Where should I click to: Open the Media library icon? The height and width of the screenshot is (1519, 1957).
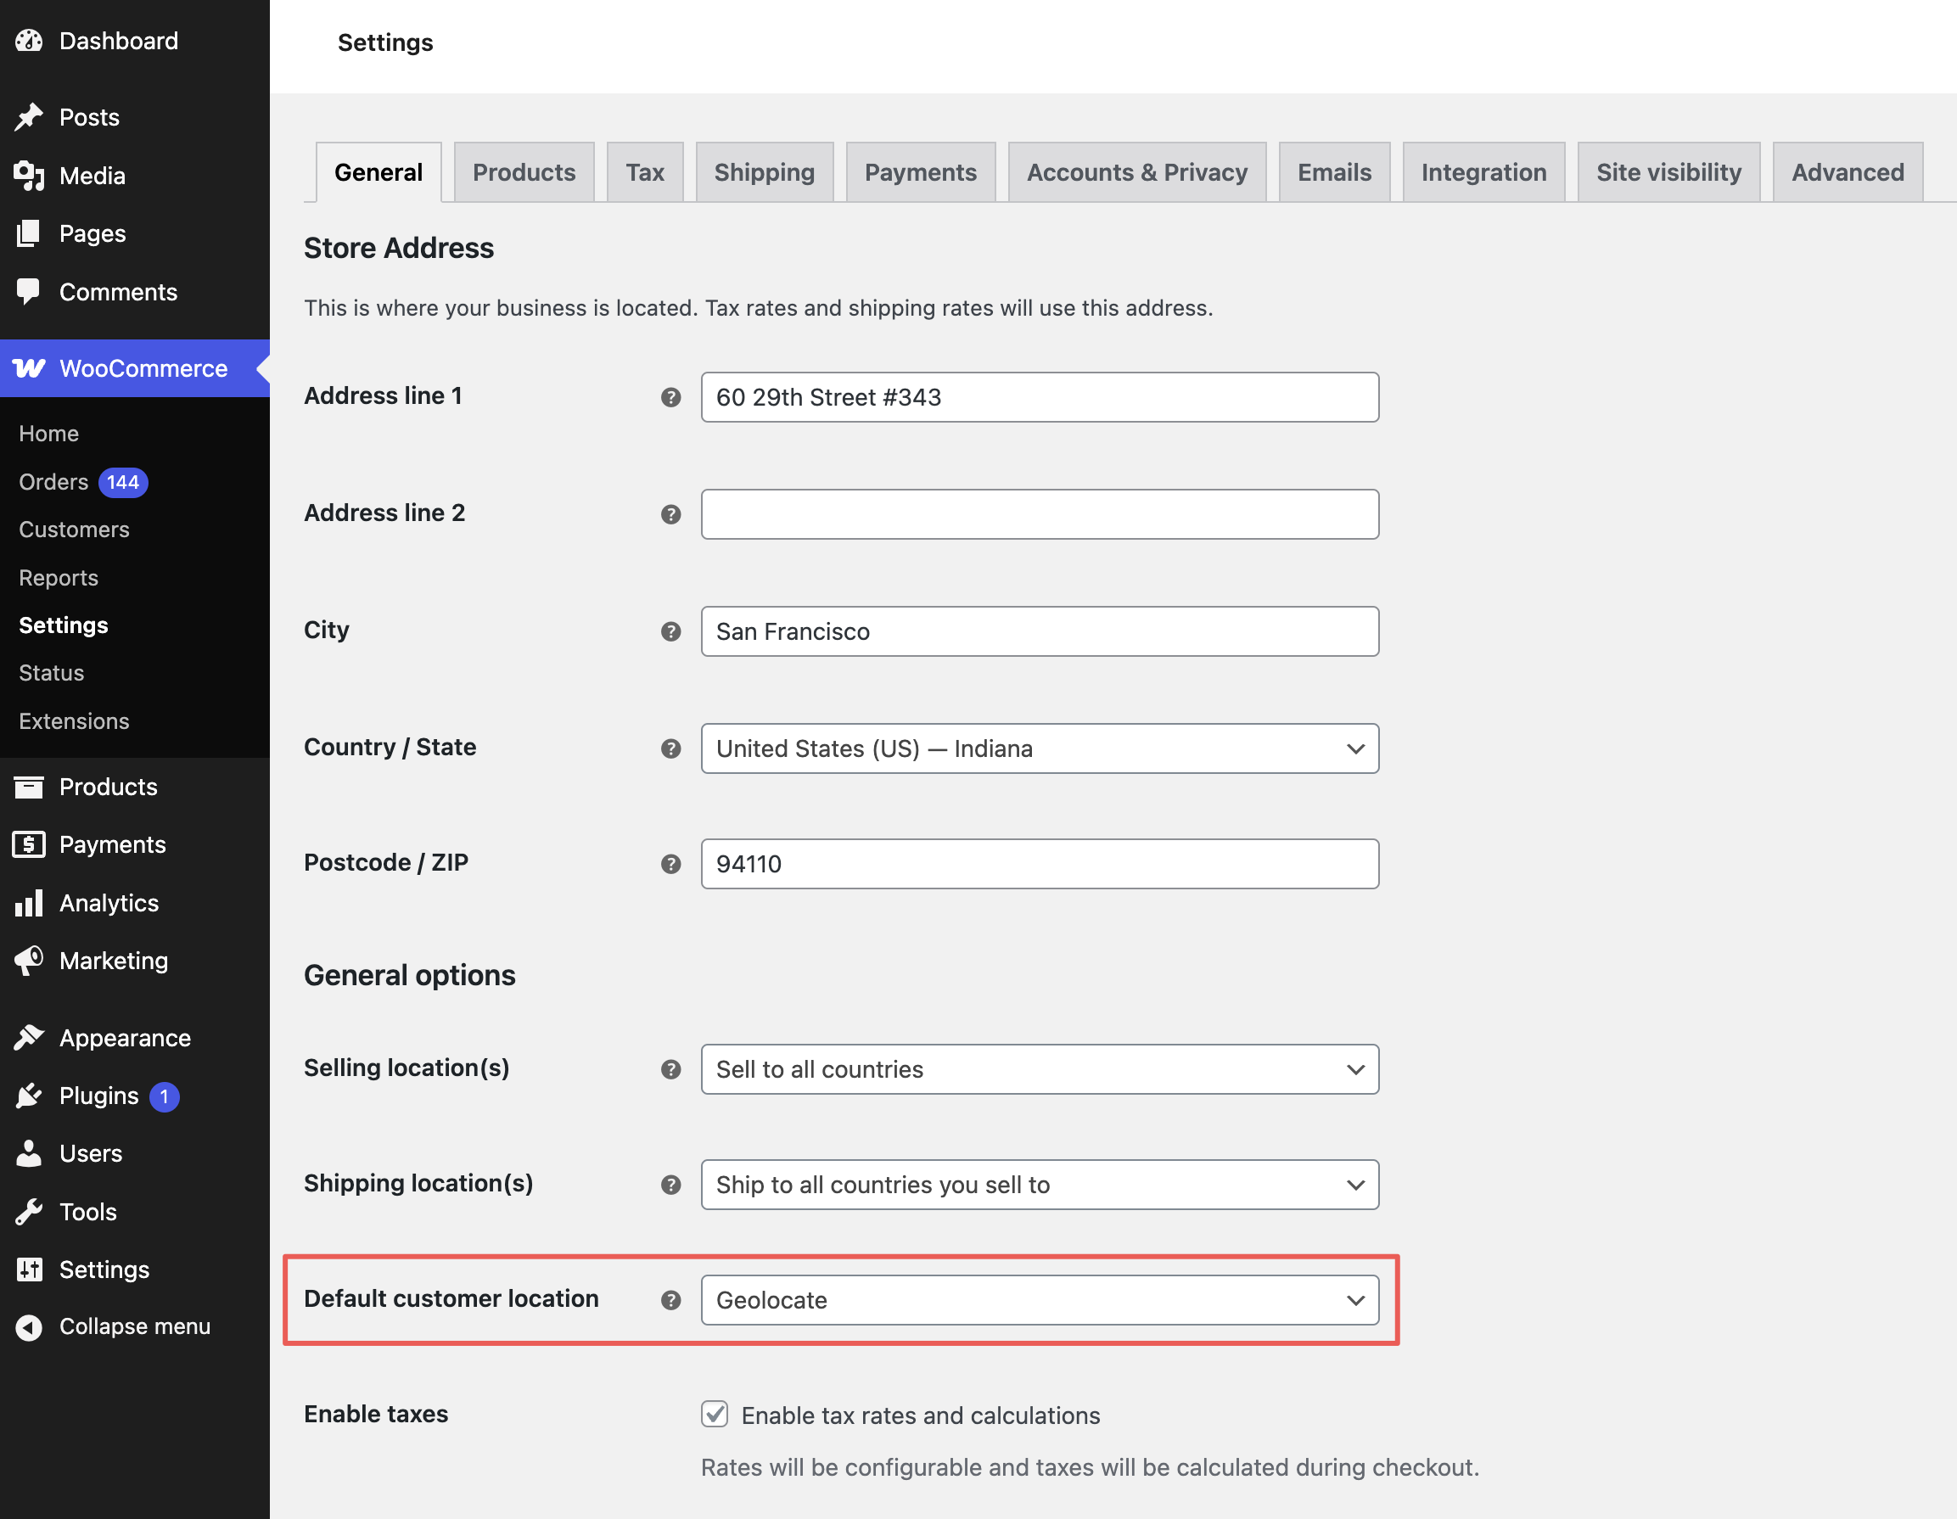coord(30,176)
